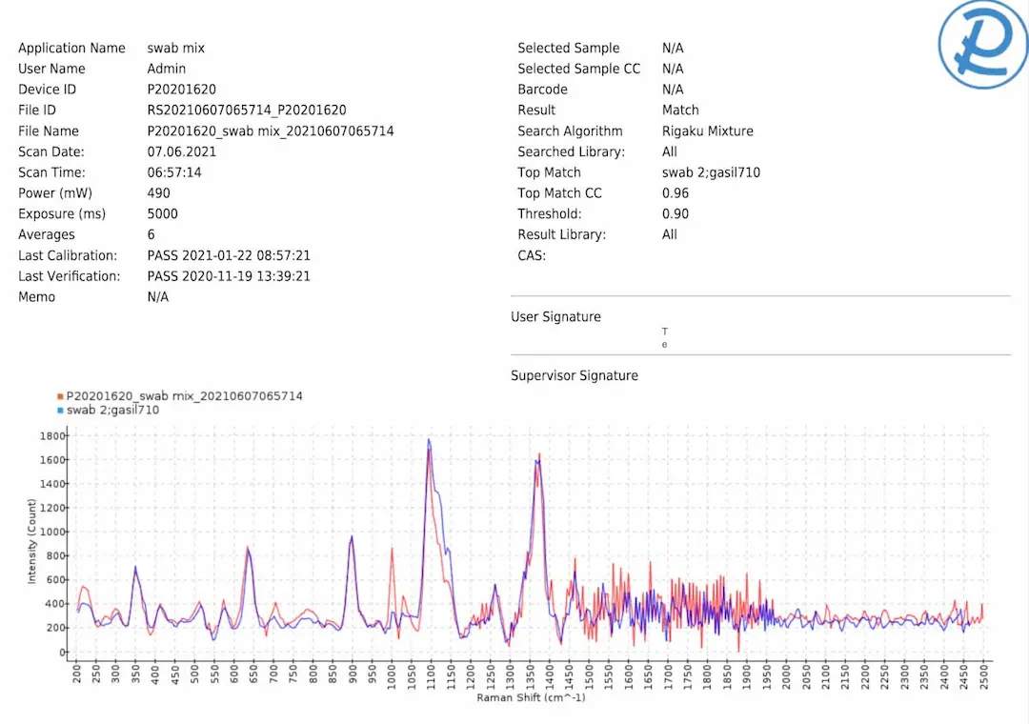Click the Device ID value P20201620

(x=181, y=90)
